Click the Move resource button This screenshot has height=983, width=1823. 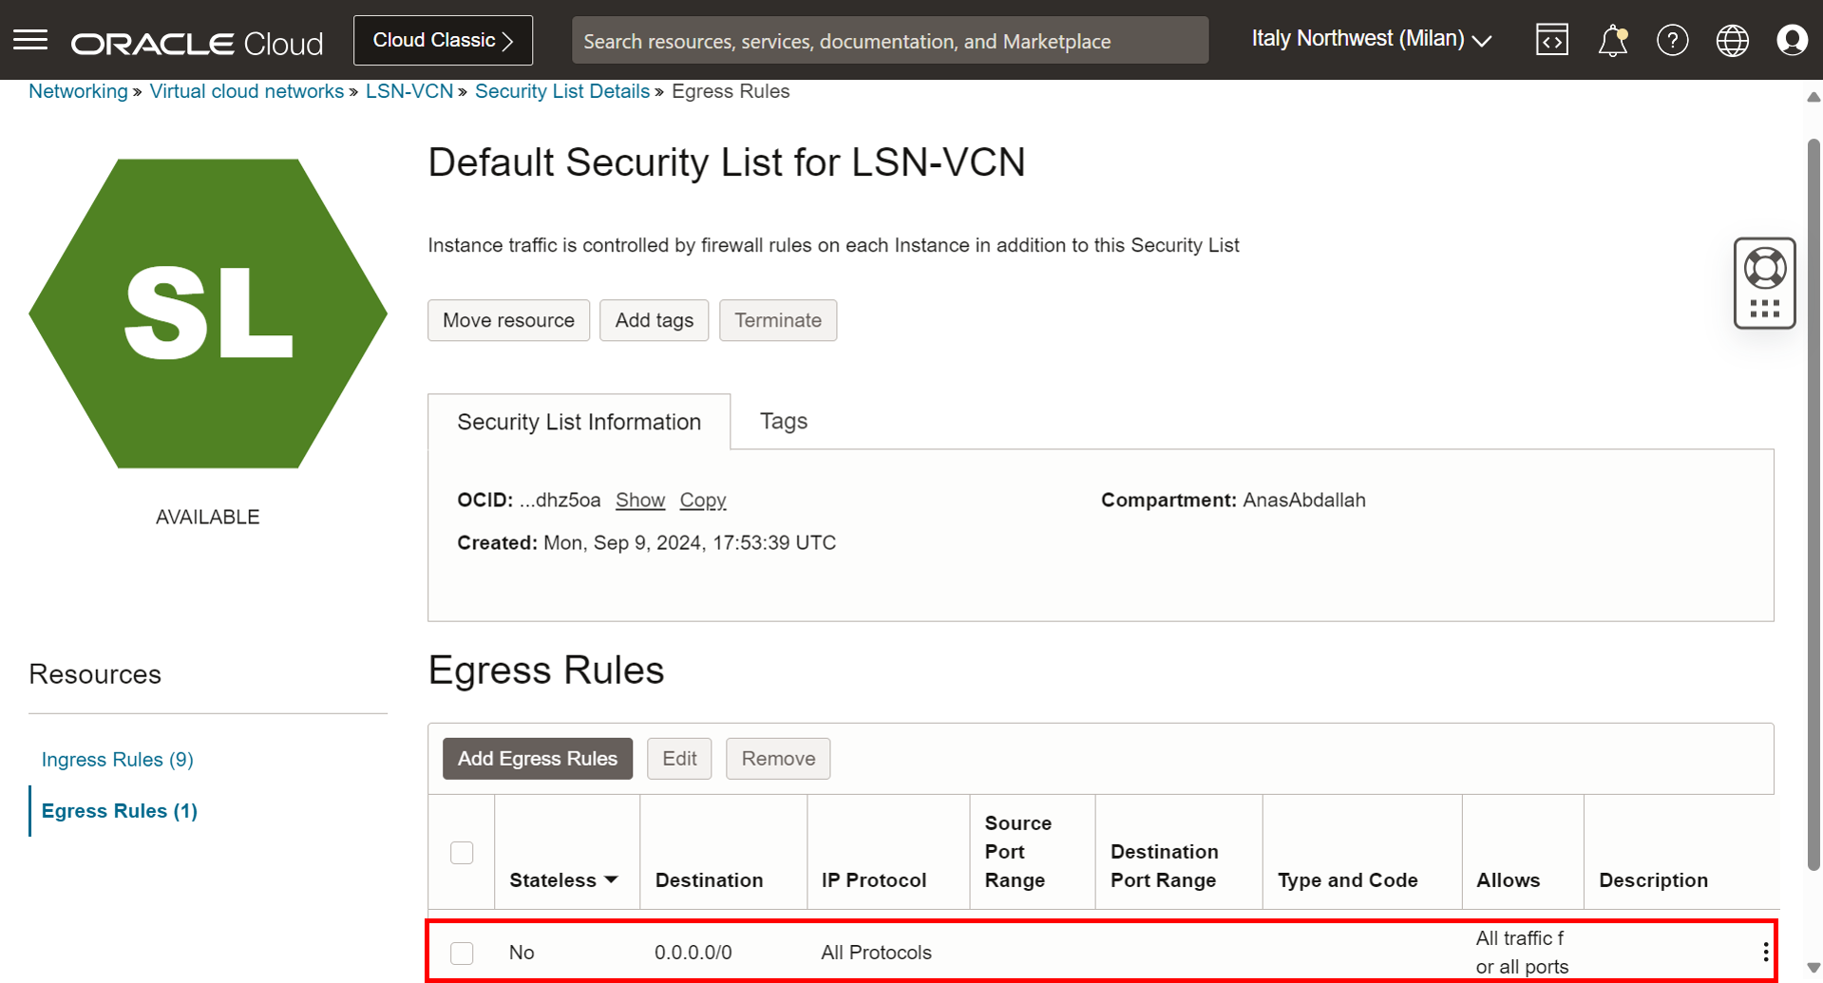[x=508, y=320]
